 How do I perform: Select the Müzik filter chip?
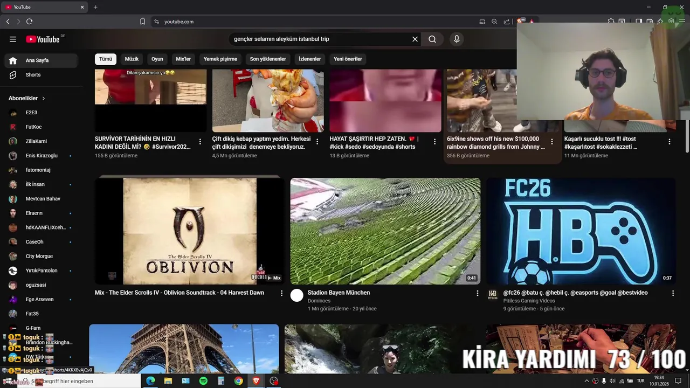132,59
